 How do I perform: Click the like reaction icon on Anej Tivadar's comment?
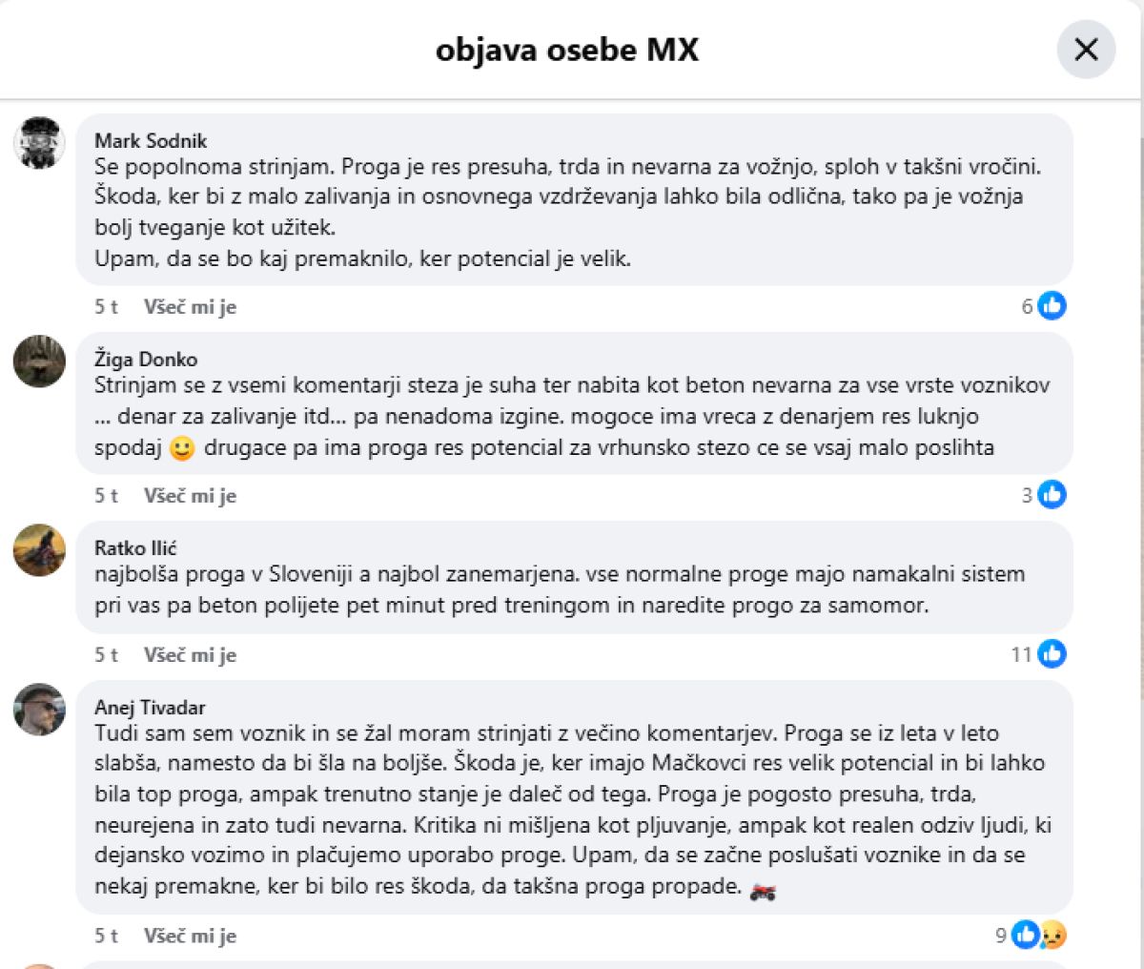(x=1025, y=935)
